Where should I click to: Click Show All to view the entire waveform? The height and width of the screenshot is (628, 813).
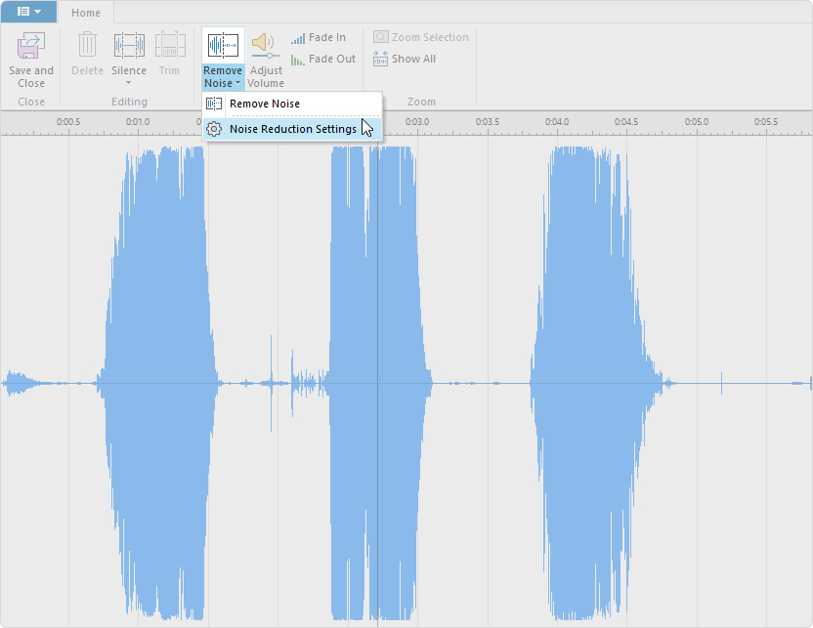[405, 60]
